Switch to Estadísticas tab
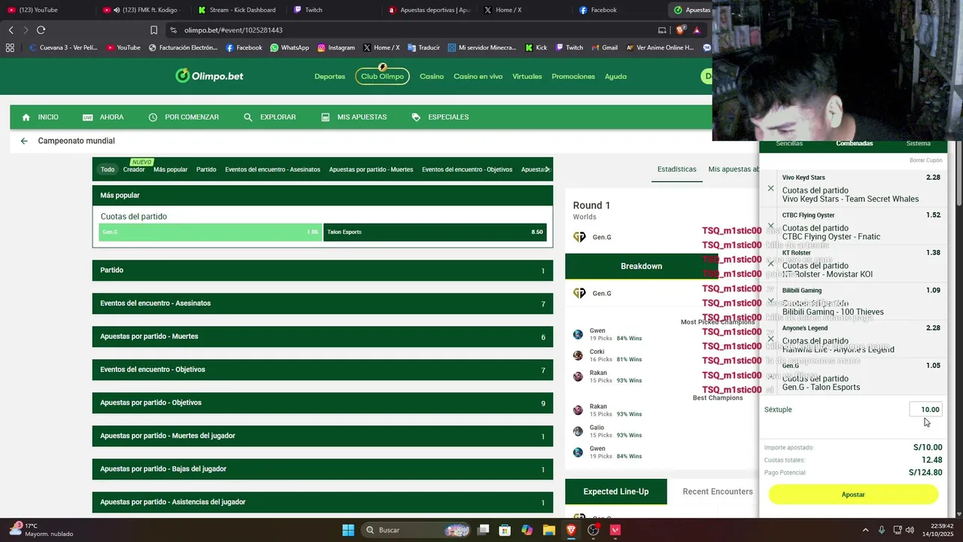 coord(676,169)
